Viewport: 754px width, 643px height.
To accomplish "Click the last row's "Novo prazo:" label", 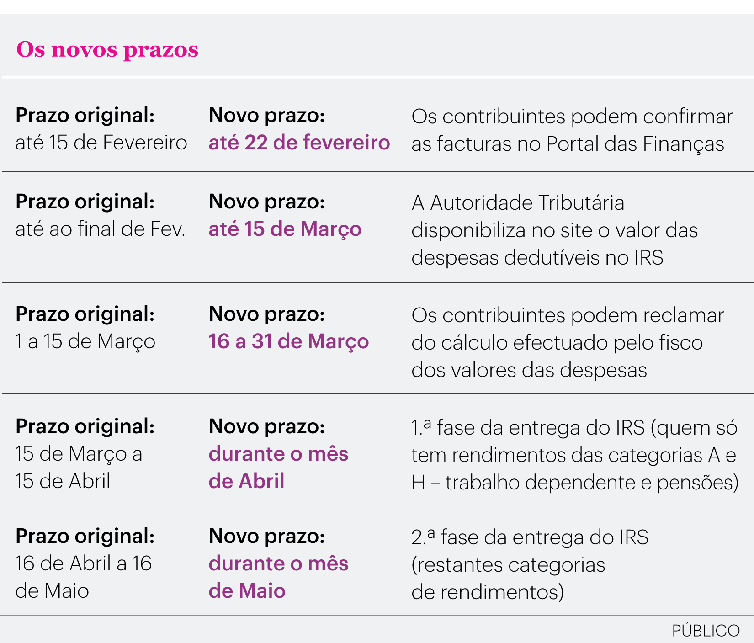I will pyautogui.click(x=267, y=536).
